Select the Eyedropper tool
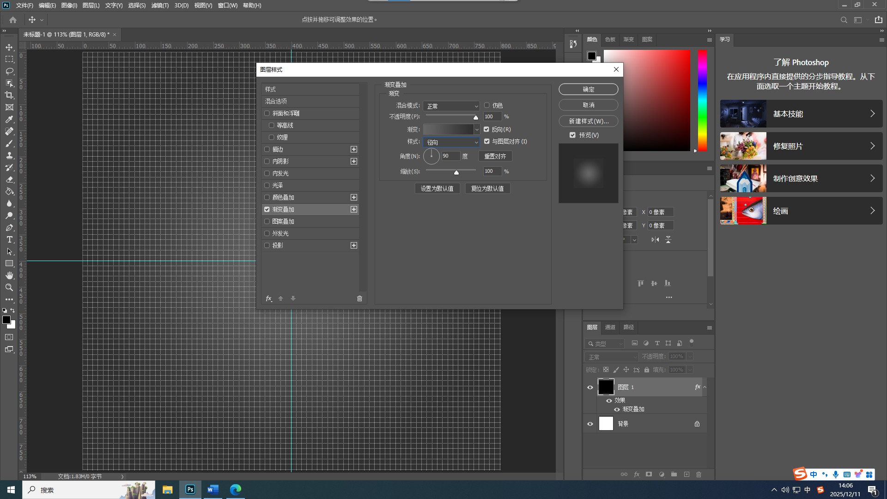Image resolution: width=887 pixels, height=499 pixels. 9,119
